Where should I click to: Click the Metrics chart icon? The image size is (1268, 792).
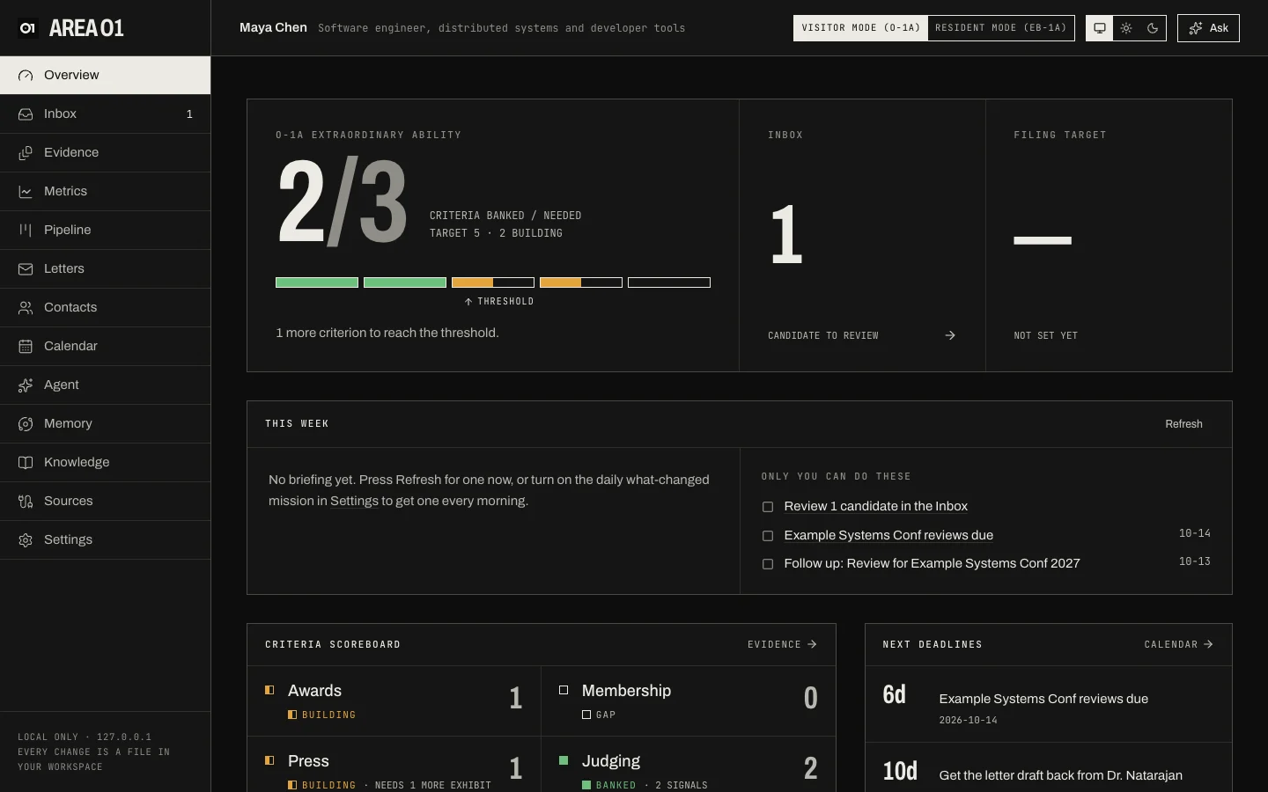coord(26,192)
